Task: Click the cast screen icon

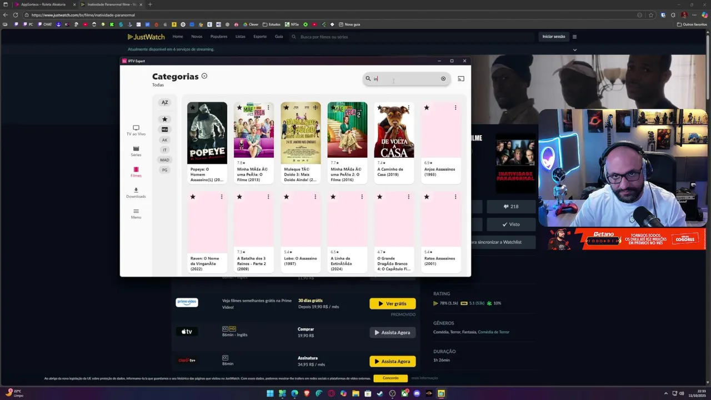Action: (460, 79)
